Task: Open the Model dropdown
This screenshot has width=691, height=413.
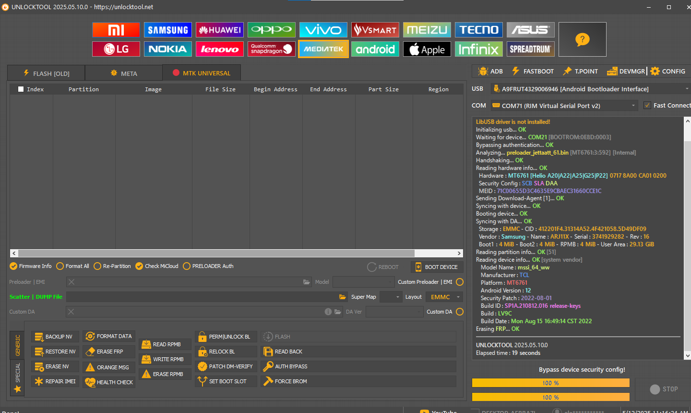Action: click(363, 282)
